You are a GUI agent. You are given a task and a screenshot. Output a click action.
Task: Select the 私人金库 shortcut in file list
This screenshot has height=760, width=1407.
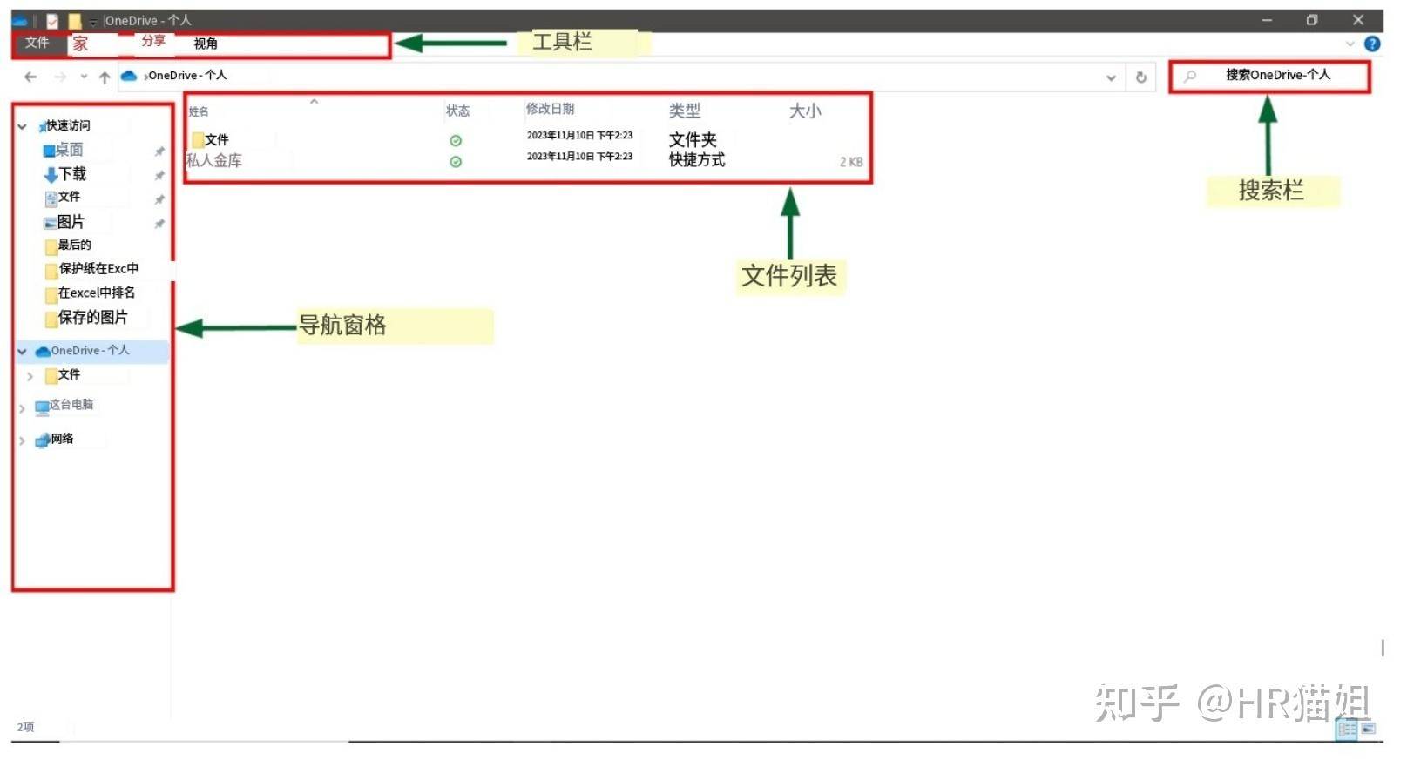(x=214, y=161)
